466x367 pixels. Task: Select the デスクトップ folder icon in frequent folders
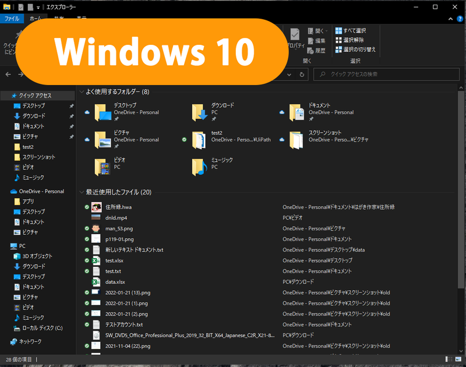click(103, 112)
